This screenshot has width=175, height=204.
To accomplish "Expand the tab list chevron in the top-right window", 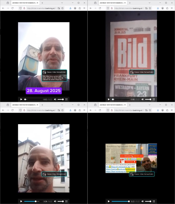I will click(x=149, y=3).
